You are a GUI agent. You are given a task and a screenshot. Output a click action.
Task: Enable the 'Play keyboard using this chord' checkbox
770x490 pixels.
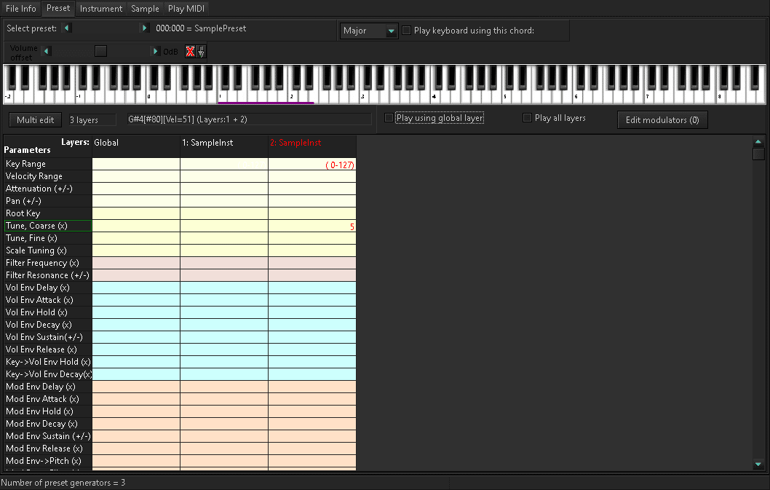406,30
